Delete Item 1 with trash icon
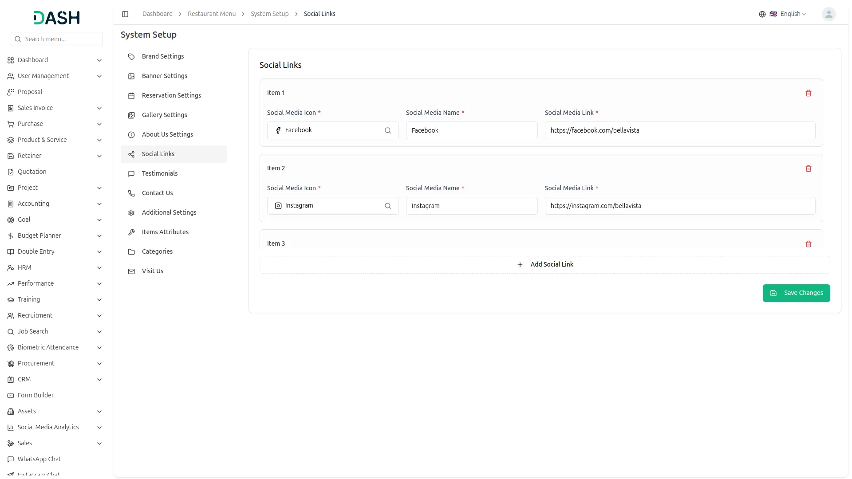Screen dimensions: 852x479 [x=808, y=93]
